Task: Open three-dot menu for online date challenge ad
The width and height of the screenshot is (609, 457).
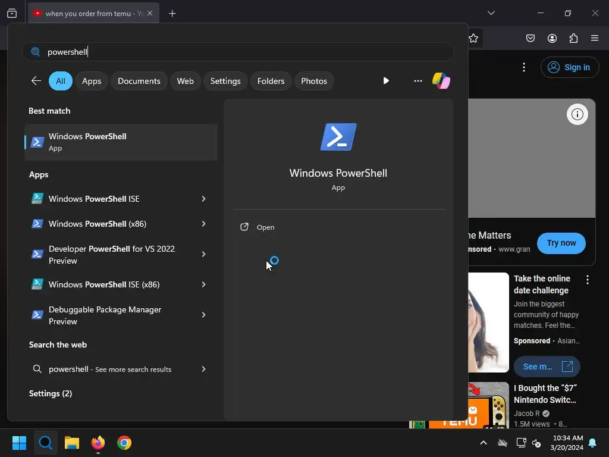Action: click(x=587, y=280)
